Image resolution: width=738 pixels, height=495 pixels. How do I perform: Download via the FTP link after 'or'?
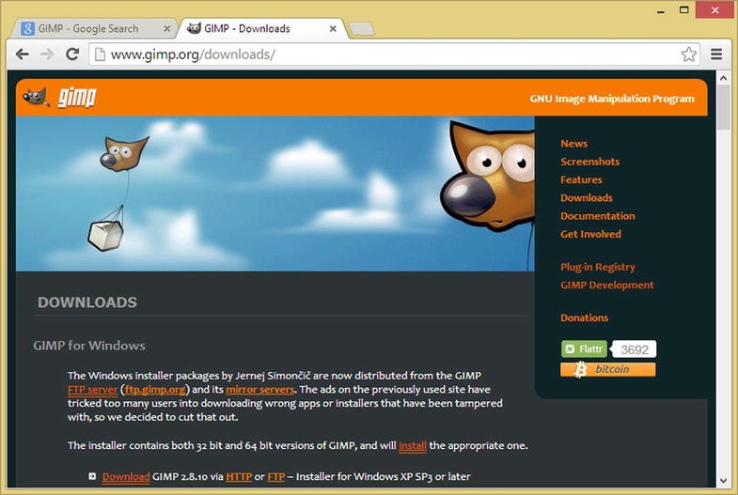[x=275, y=476]
